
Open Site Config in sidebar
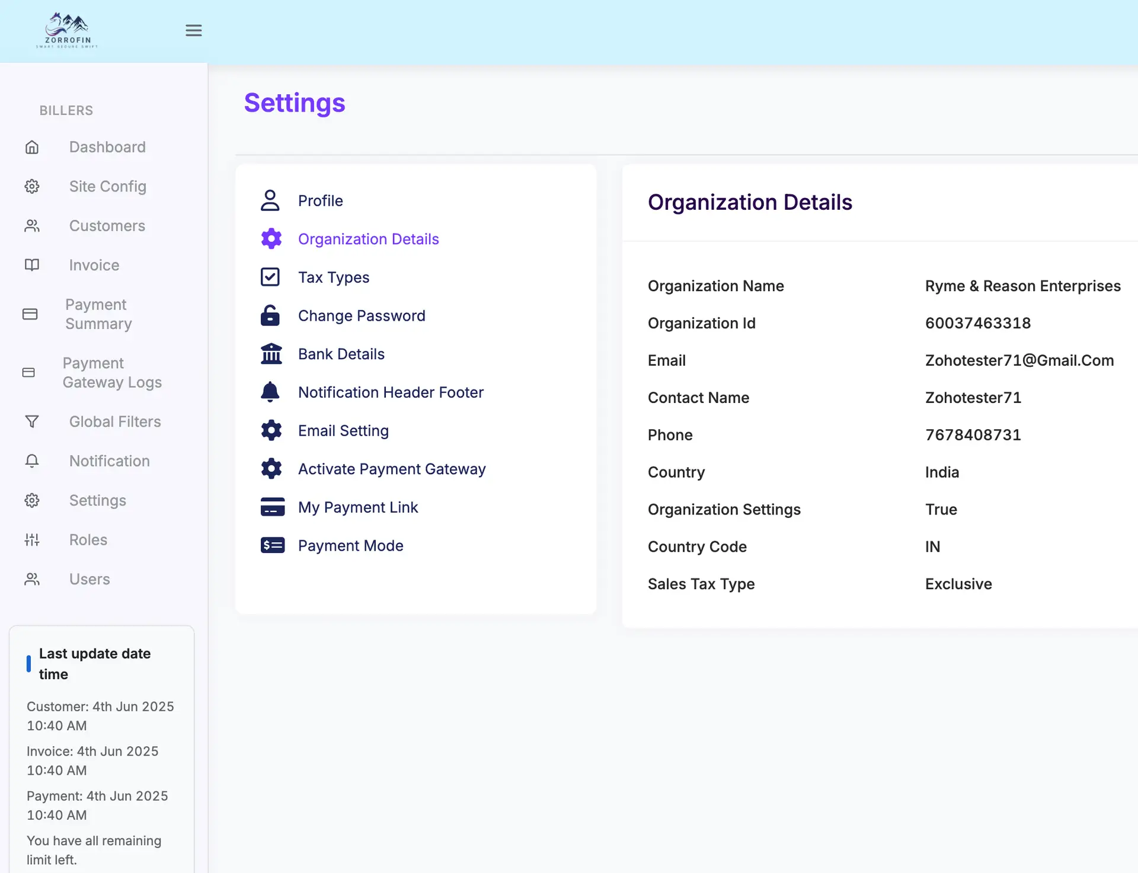tap(107, 186)
